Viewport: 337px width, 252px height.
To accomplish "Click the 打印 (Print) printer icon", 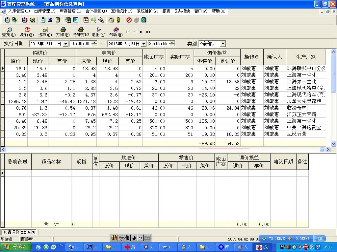I will (63, 32).
